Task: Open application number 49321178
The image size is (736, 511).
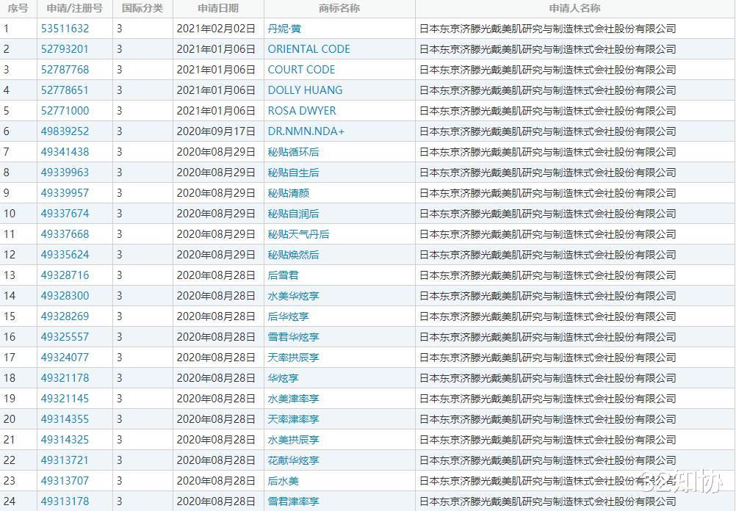Action: 65,378
